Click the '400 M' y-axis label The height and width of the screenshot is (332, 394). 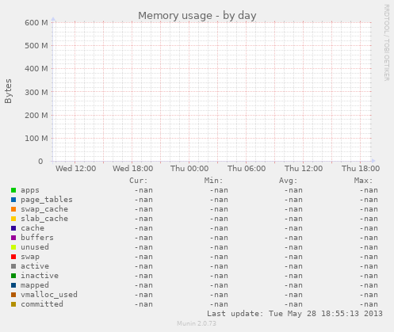(36, 69)
